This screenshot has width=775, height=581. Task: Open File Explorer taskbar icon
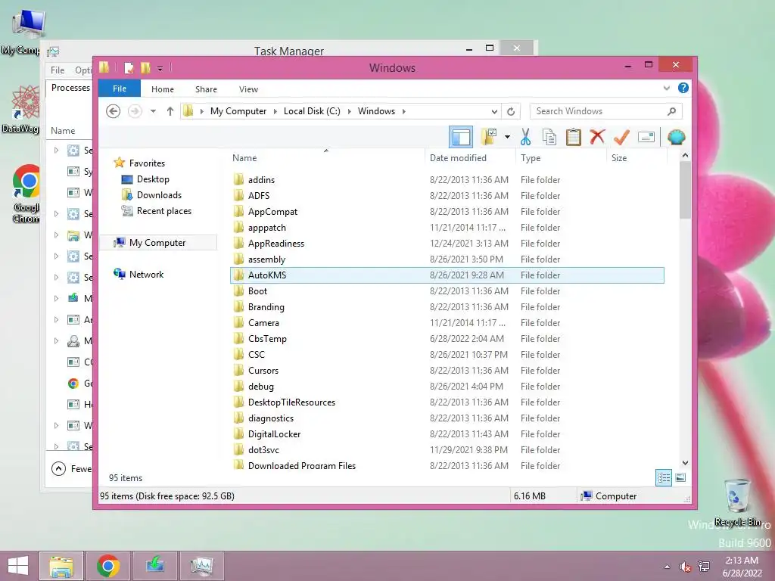click(61, 566)
